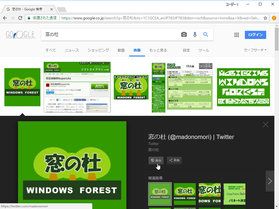Click the Twitter source link
The height and width of the screenshot is (209, 279).
click(x=153, y=144)
